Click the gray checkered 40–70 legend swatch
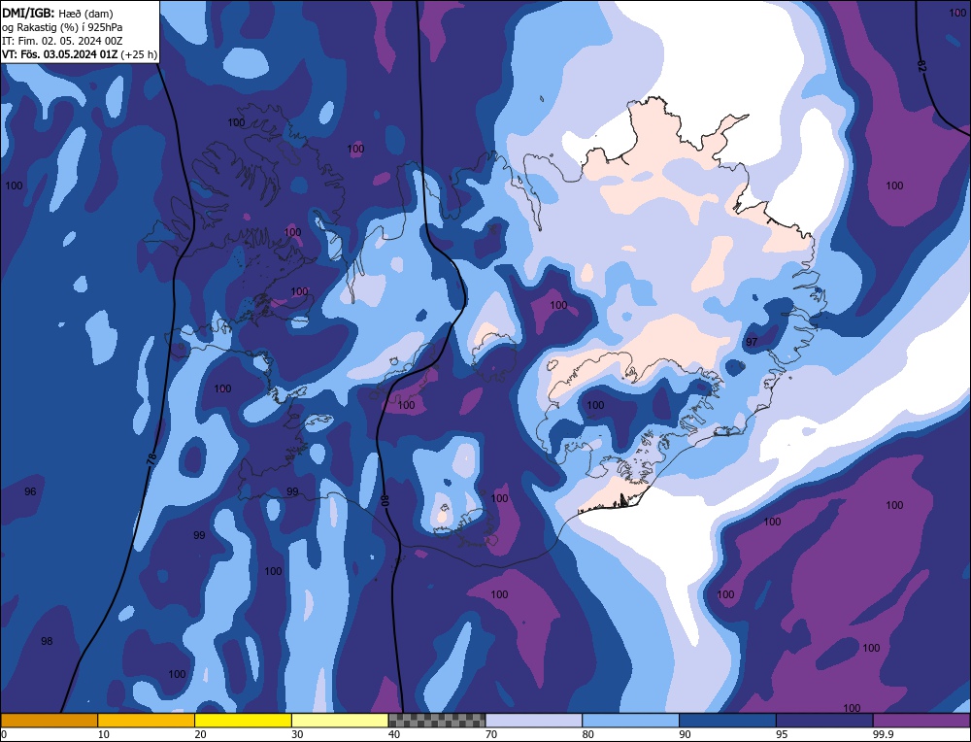 [x=437, y=721]
